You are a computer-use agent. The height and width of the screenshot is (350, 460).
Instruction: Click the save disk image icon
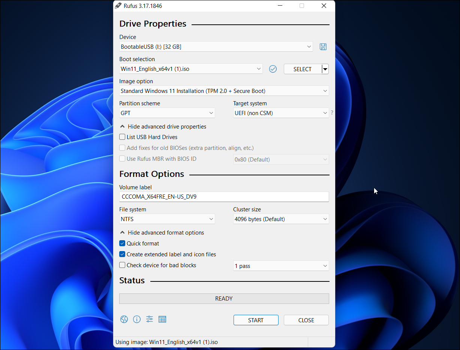click(323, 46)
